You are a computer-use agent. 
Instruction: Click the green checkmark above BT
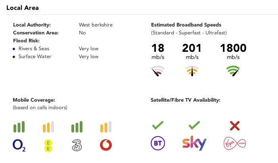(x=157, y=125)
